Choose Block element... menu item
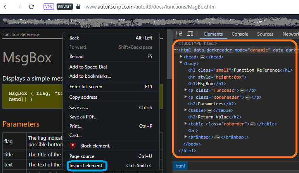 point(111,146)
